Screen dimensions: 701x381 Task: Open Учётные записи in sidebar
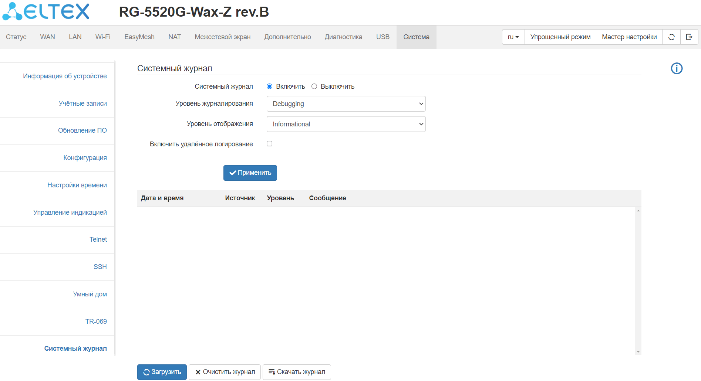tap(82, 103)
